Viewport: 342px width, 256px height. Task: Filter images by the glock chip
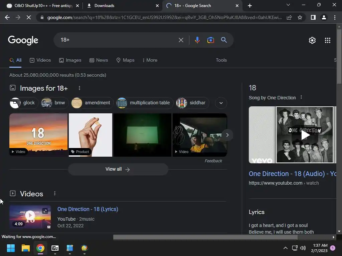[x=24, y=103]
